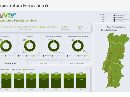Toggle the Ramal de Braga checkbox

[114, 21]
